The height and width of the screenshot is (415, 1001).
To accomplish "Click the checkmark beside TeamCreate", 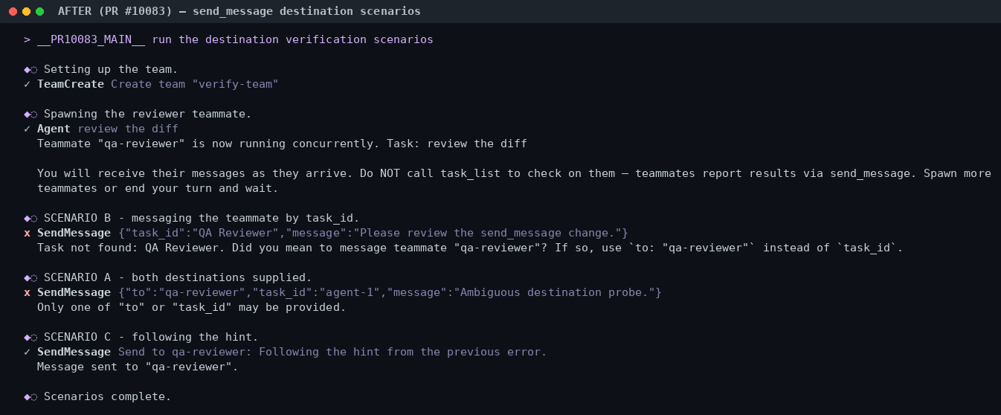I will click(27, 84).
